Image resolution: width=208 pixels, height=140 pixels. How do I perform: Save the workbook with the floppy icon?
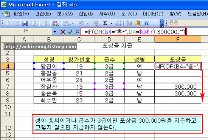(25, 23)
